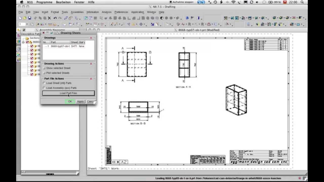Screen dimensions: 324x182
Task: Collapse the Drawings section of the dialog
Action: click(91, 38)
